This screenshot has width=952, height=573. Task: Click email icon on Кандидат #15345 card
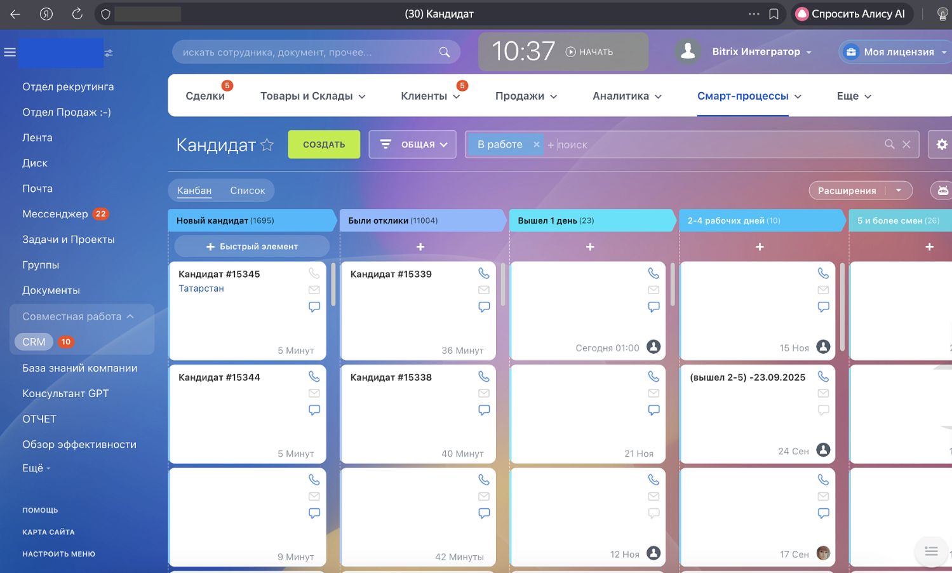[x=314, y=290]
